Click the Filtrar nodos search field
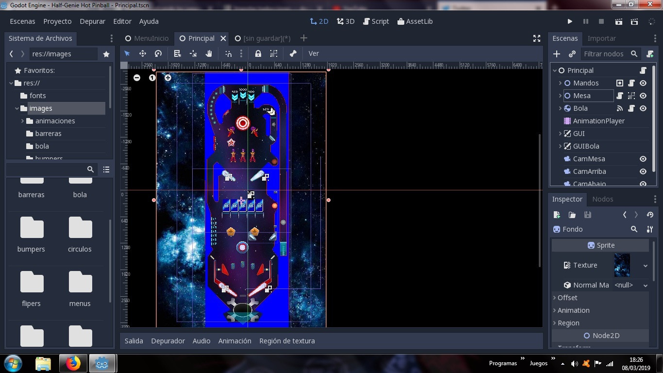This screenshot has height=373, width=663. [611, 54]
